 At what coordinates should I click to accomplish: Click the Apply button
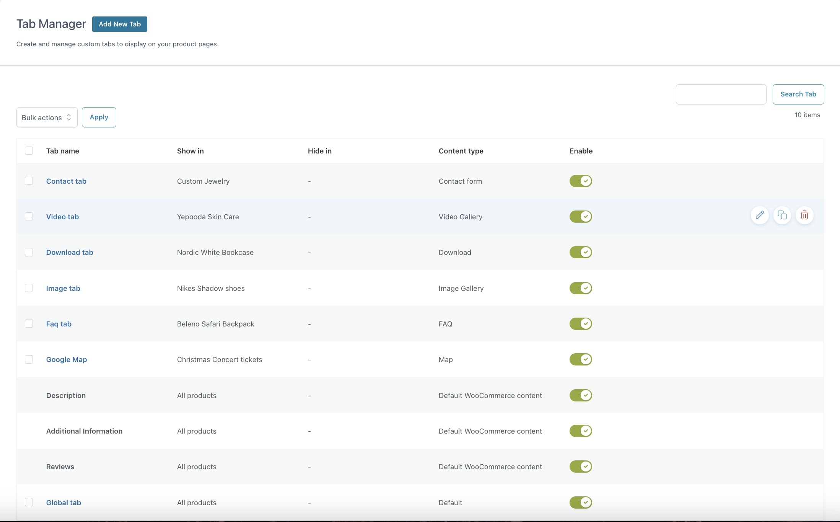pos(99,117)
